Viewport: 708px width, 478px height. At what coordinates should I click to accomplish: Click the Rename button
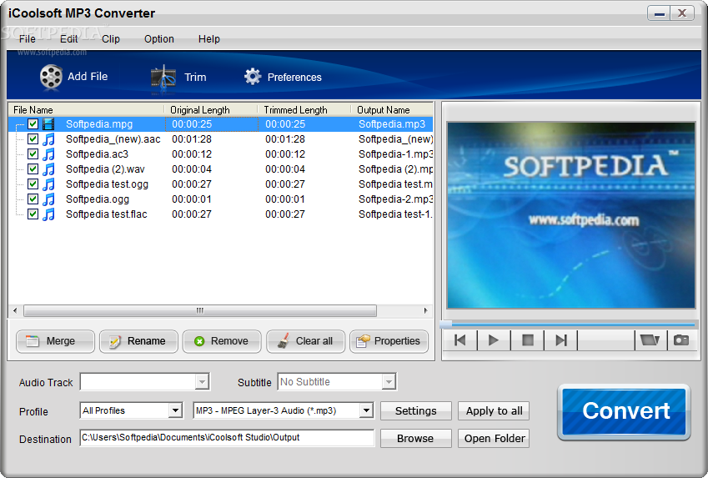pos(138,341)
